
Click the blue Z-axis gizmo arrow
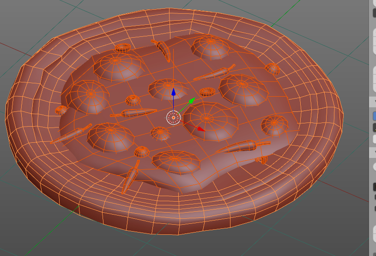point(173,93)
